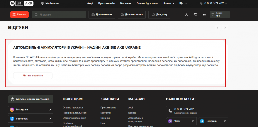258x127 pixels.
Task: Open Оплата і доставка in top menu
Action: [147, 3]
